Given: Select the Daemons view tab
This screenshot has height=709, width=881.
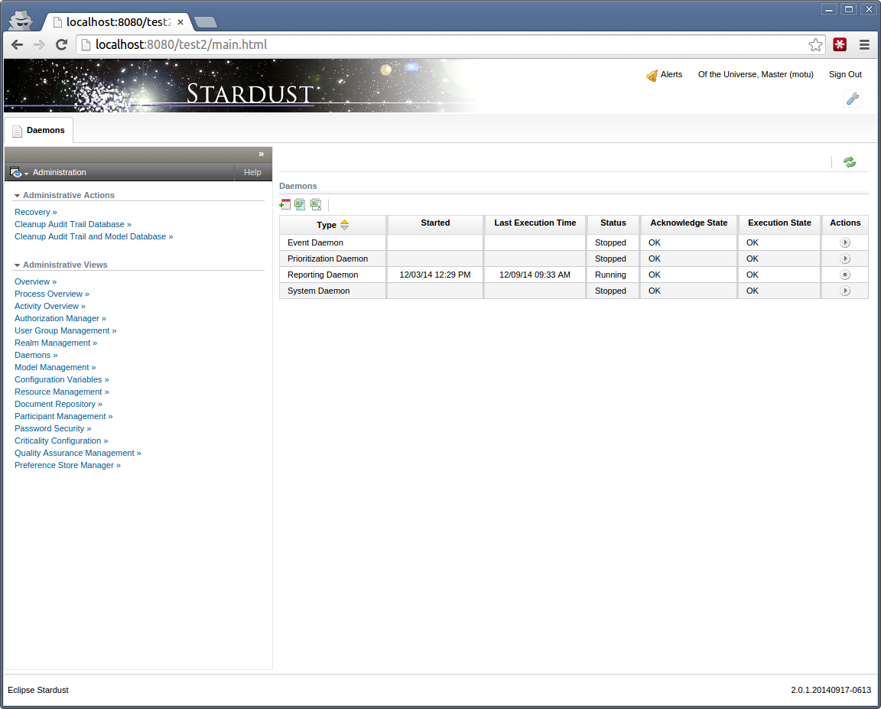Looking at the screenshot, I should point(39,130).
